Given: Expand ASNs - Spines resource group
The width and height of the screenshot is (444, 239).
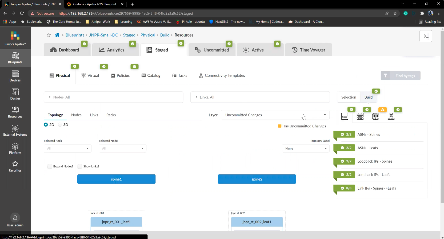Looking at the screenshot, I should 369,135.
